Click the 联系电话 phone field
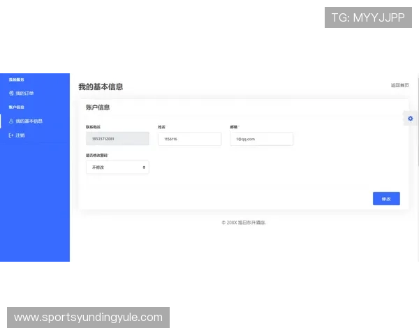Screen dimensions: 419x335 (x=117, y=139)
